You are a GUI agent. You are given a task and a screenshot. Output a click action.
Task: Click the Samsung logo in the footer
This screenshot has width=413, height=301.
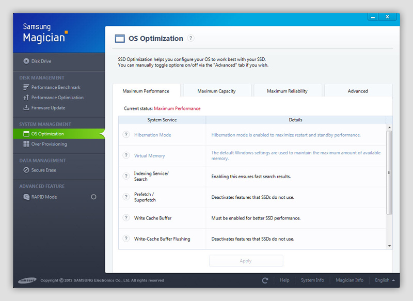coord(27,280)
